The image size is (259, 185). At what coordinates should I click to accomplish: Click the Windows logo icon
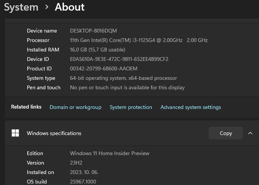16,133
